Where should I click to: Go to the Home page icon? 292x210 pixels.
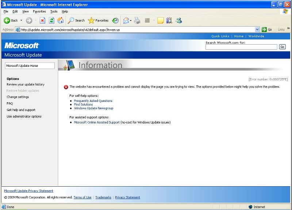coord(61,20)
